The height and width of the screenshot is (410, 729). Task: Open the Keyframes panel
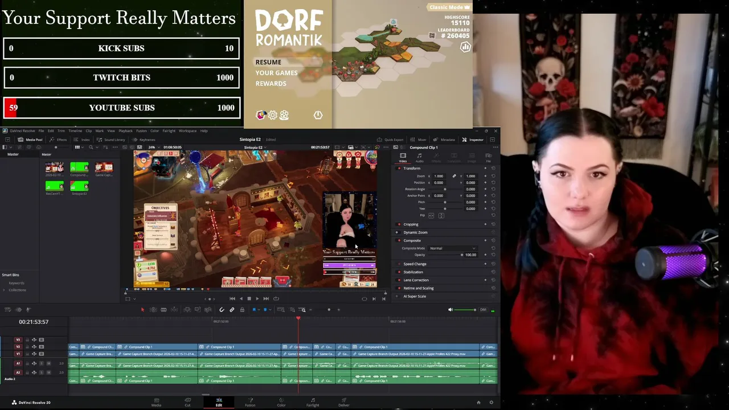(144, 140)
